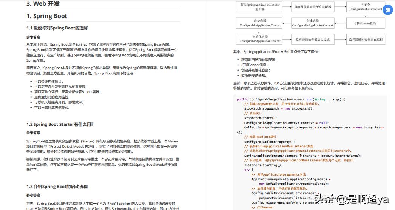Click "参考答案" under section 1.3

click(x=33, y=195)
